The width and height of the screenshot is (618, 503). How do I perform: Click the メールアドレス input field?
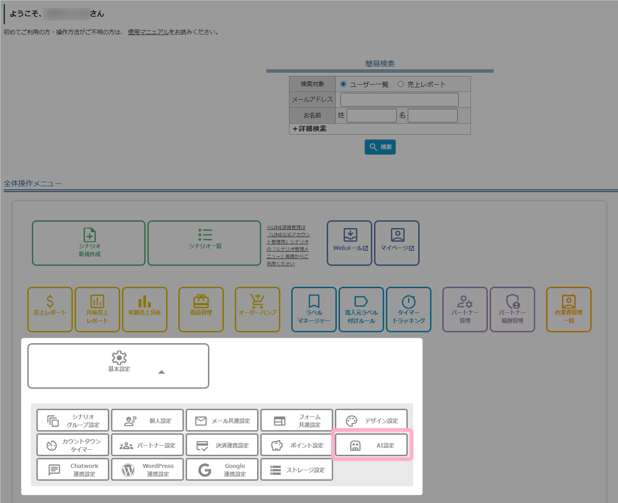(x=399, y=100)
